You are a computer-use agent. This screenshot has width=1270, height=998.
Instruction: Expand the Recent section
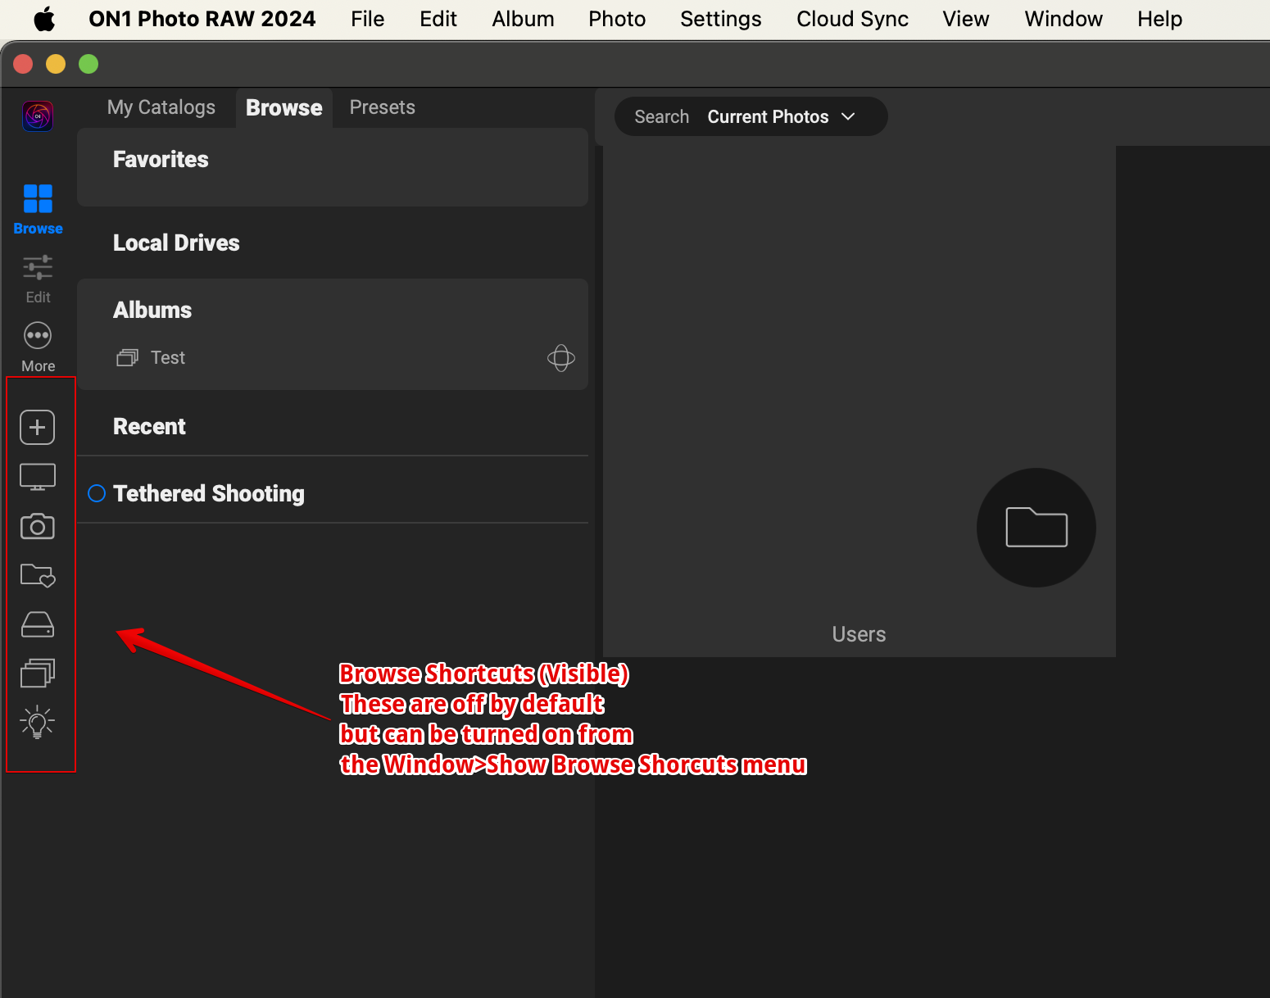coord(149,427)
